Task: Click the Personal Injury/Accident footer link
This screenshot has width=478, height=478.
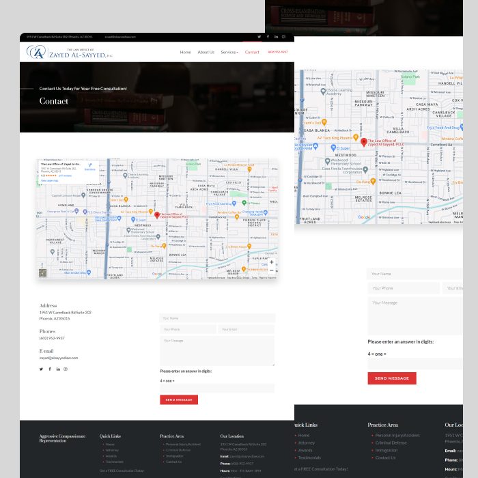Action: 183,444
